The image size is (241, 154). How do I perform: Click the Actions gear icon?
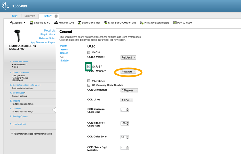[12, 23]
